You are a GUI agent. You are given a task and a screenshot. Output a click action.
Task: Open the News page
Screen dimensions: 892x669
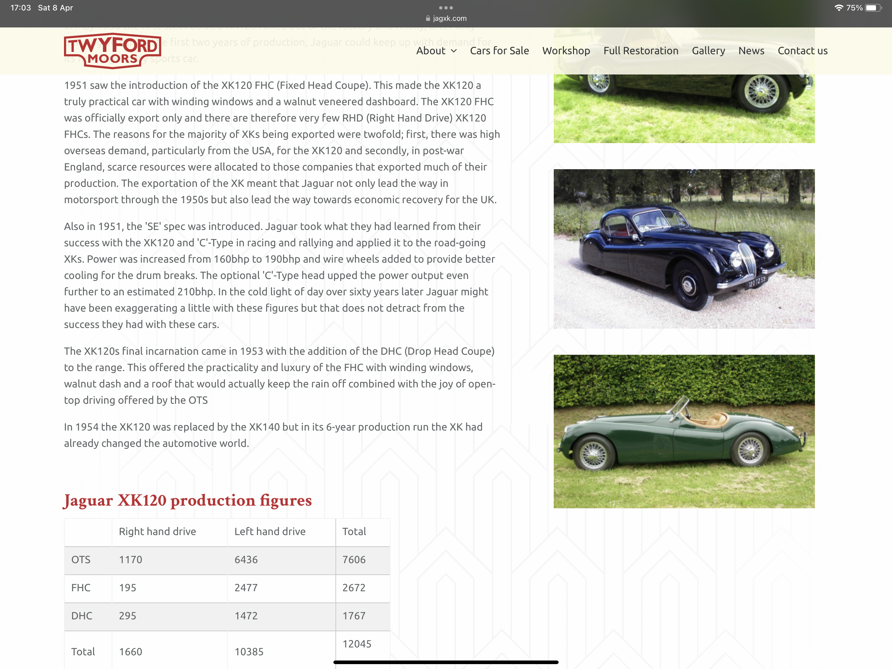pos(751,51)
